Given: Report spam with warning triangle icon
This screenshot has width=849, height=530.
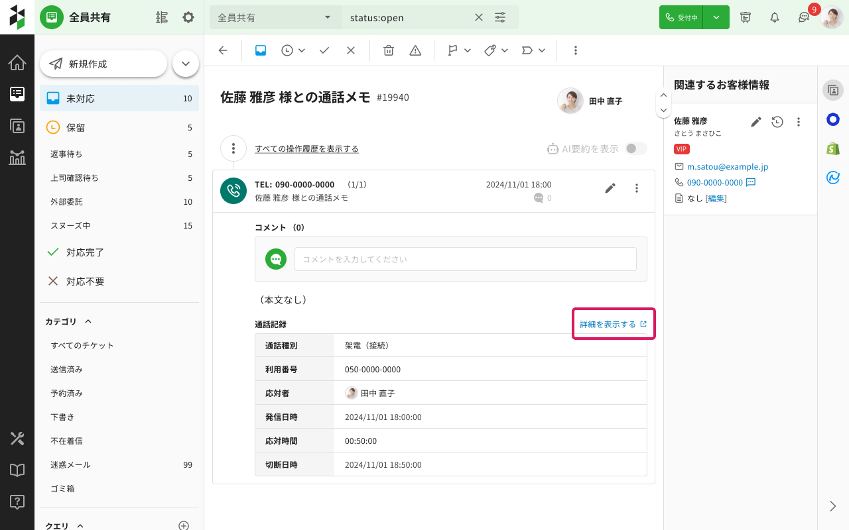Looking at the screenshot, I should click(415, 50).
